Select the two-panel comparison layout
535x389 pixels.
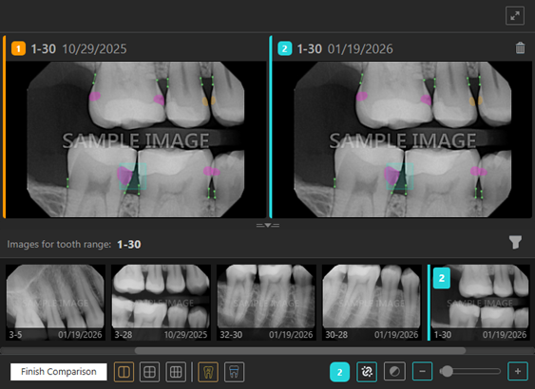pyautogui.click(x=124, y=372)
